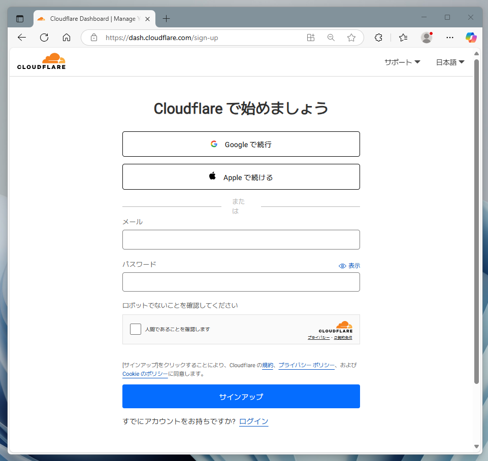This screenshot has height=461, width=488.
Task: Click the page vertical scrollbar thumb
Action: (476, 221)
